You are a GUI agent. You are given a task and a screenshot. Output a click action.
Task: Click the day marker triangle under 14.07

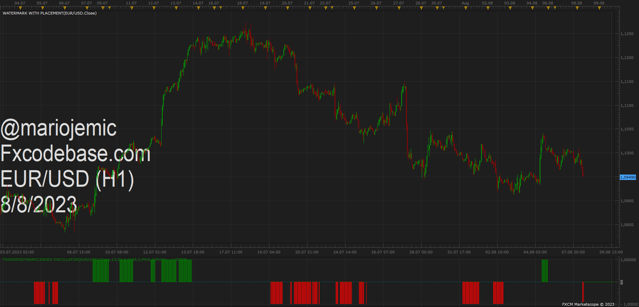click(198, 8)
